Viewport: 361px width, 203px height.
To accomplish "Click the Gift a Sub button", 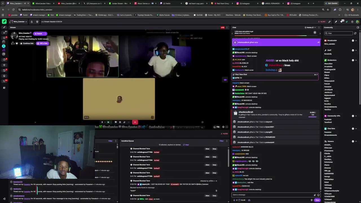I will pyautogui.click(x=42, y=43).
